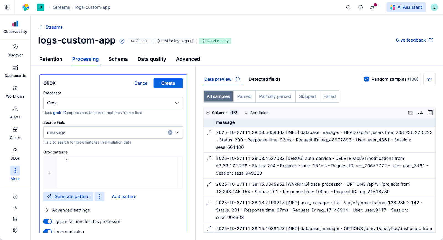Image resolution: width=443 pixels, height=240 pixels.
Task: Open the Processor Grok dropdown
Action: pyautogui.click(x=113, y=103)
